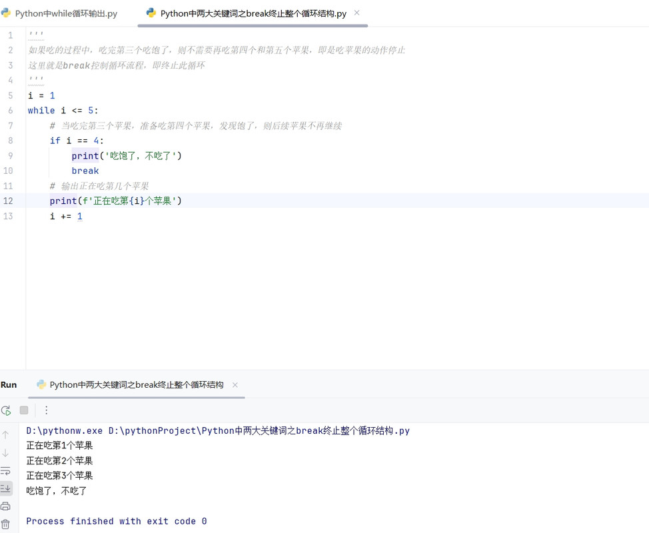
Task: Click the console command line D:\pythonw.exe path
Action: pyautogui.click(x=218, y=431)
